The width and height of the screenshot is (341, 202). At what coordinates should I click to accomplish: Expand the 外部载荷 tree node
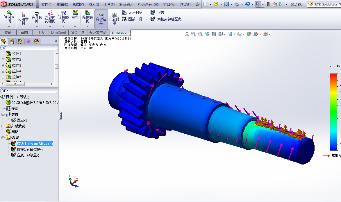3,126
